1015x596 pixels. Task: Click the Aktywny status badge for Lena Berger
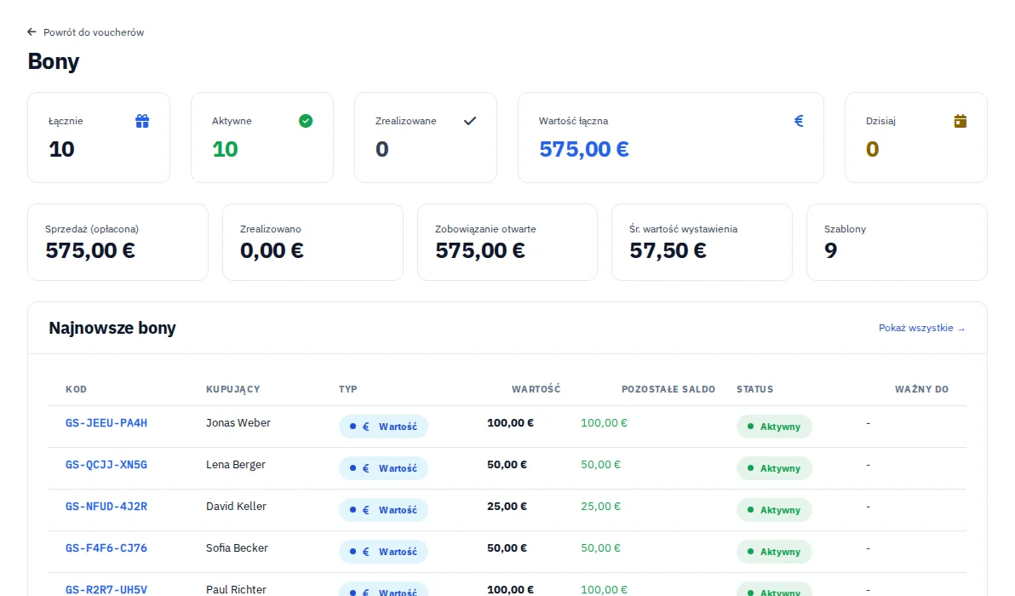coord(774,468)
